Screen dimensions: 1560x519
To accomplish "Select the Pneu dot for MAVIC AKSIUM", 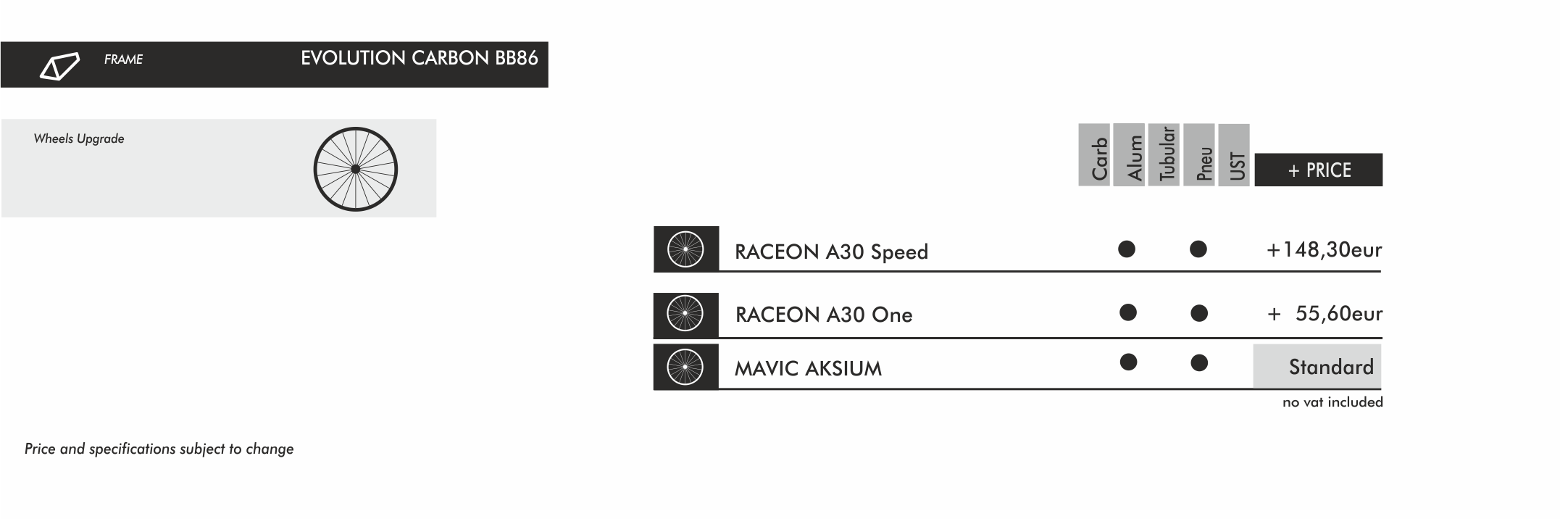I will pyautogui.click(x=1199, y=362).
